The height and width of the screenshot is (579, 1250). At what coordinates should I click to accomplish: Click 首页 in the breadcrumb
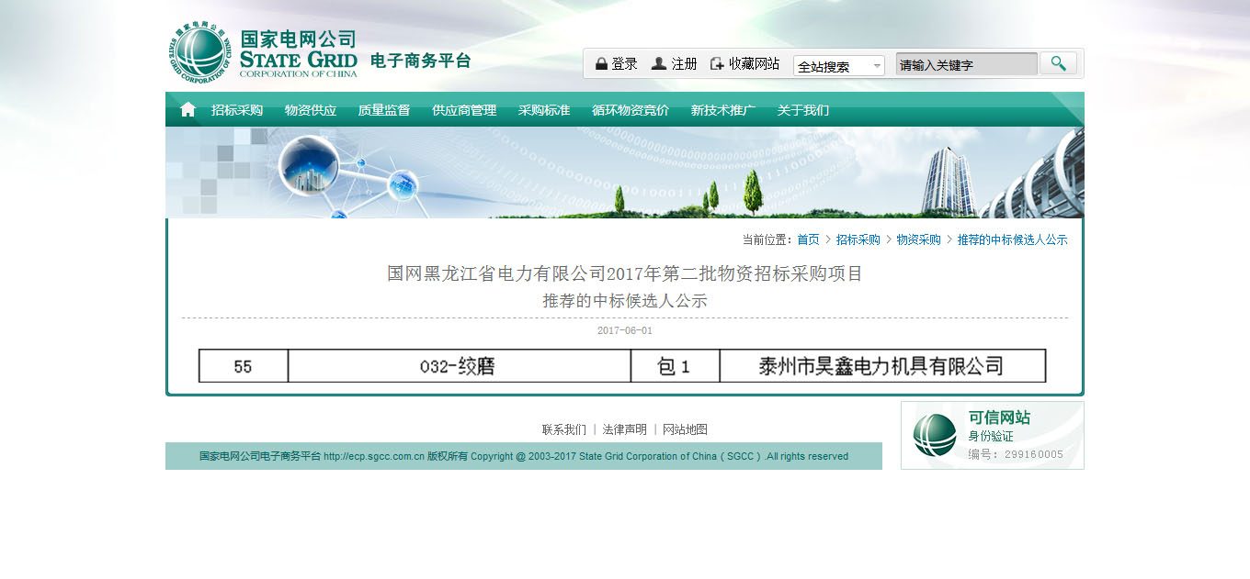pyautogui.click(x=808, y=239)
